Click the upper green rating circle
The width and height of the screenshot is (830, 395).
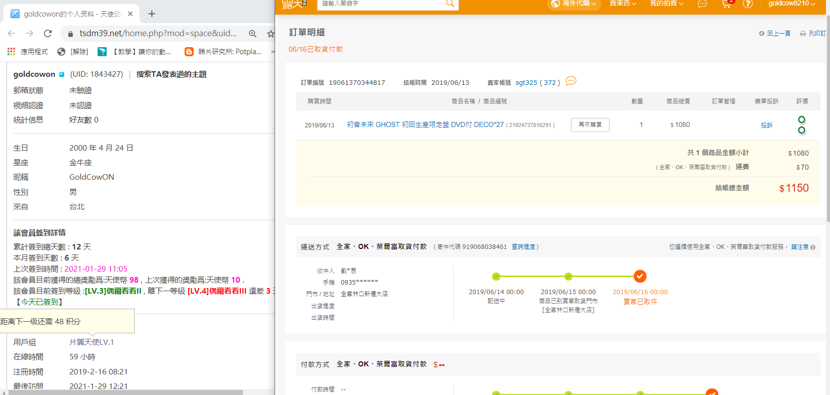click(x=802, y=119)
